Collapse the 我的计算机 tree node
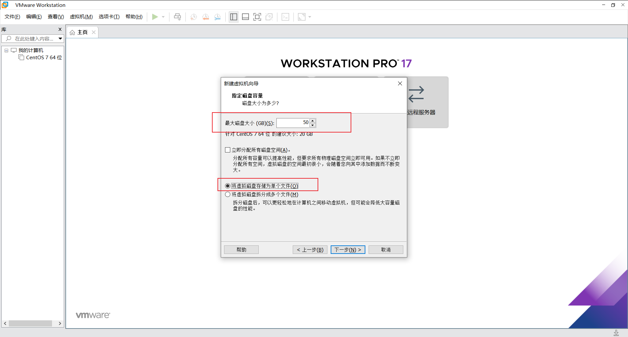Viewport: 628px width, 337px height. tap(6, 50)
